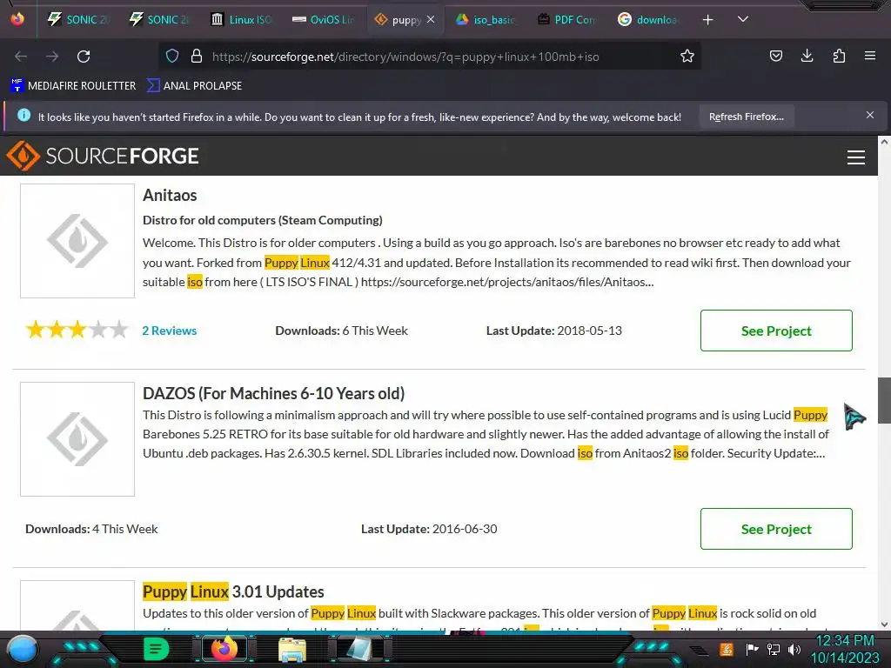Reload the current SourceForge page
The image size is (891, 668).
(x=84, y=57)
